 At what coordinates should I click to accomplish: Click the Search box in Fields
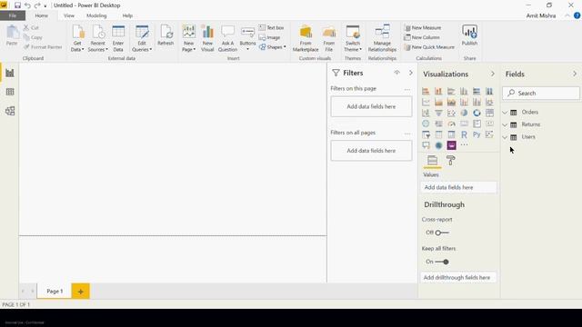tap(541, 93)
